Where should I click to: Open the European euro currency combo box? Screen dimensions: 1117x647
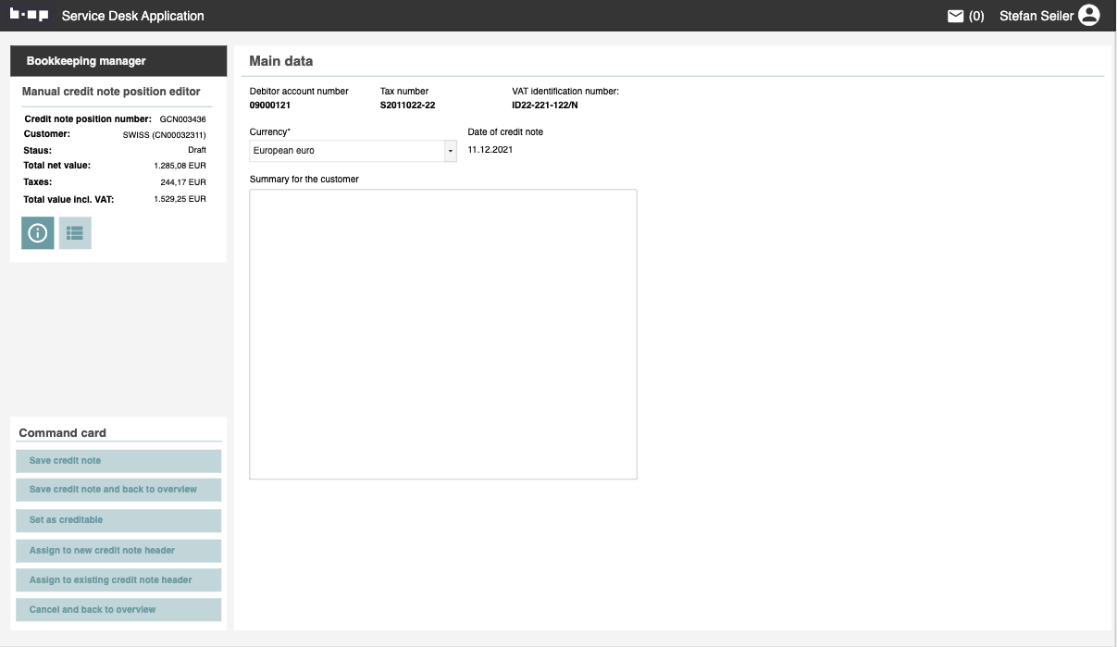(347, 151)
